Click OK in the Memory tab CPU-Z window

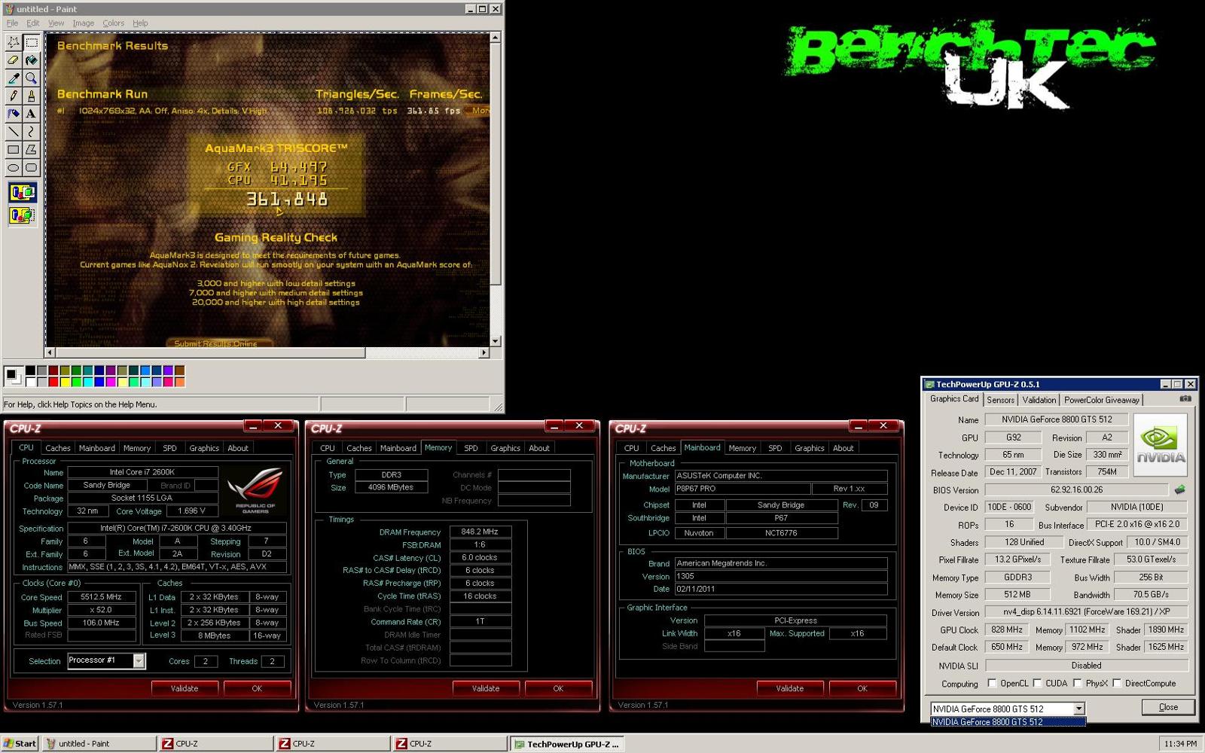558,688
